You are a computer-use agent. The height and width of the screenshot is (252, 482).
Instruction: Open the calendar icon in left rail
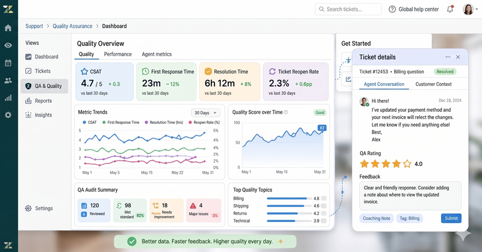8,63
